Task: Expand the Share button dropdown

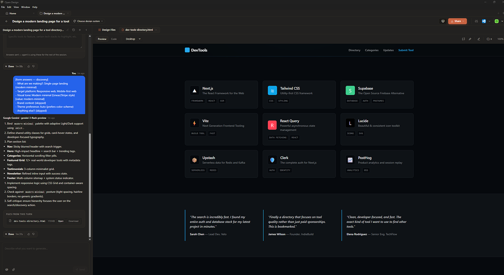Action: (x=464, y=21)
